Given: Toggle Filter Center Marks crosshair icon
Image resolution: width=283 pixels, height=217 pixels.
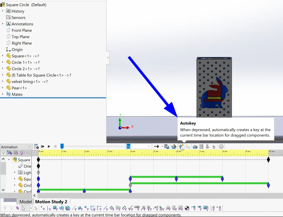Looking at the screenshot, I should (112, 208).
